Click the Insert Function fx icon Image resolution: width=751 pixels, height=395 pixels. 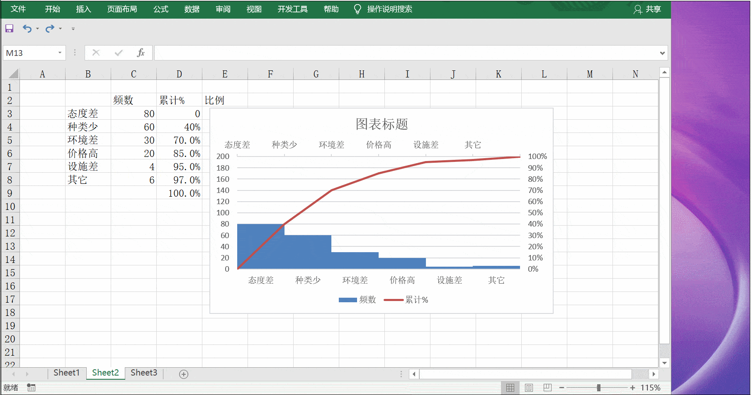(141, 53)
